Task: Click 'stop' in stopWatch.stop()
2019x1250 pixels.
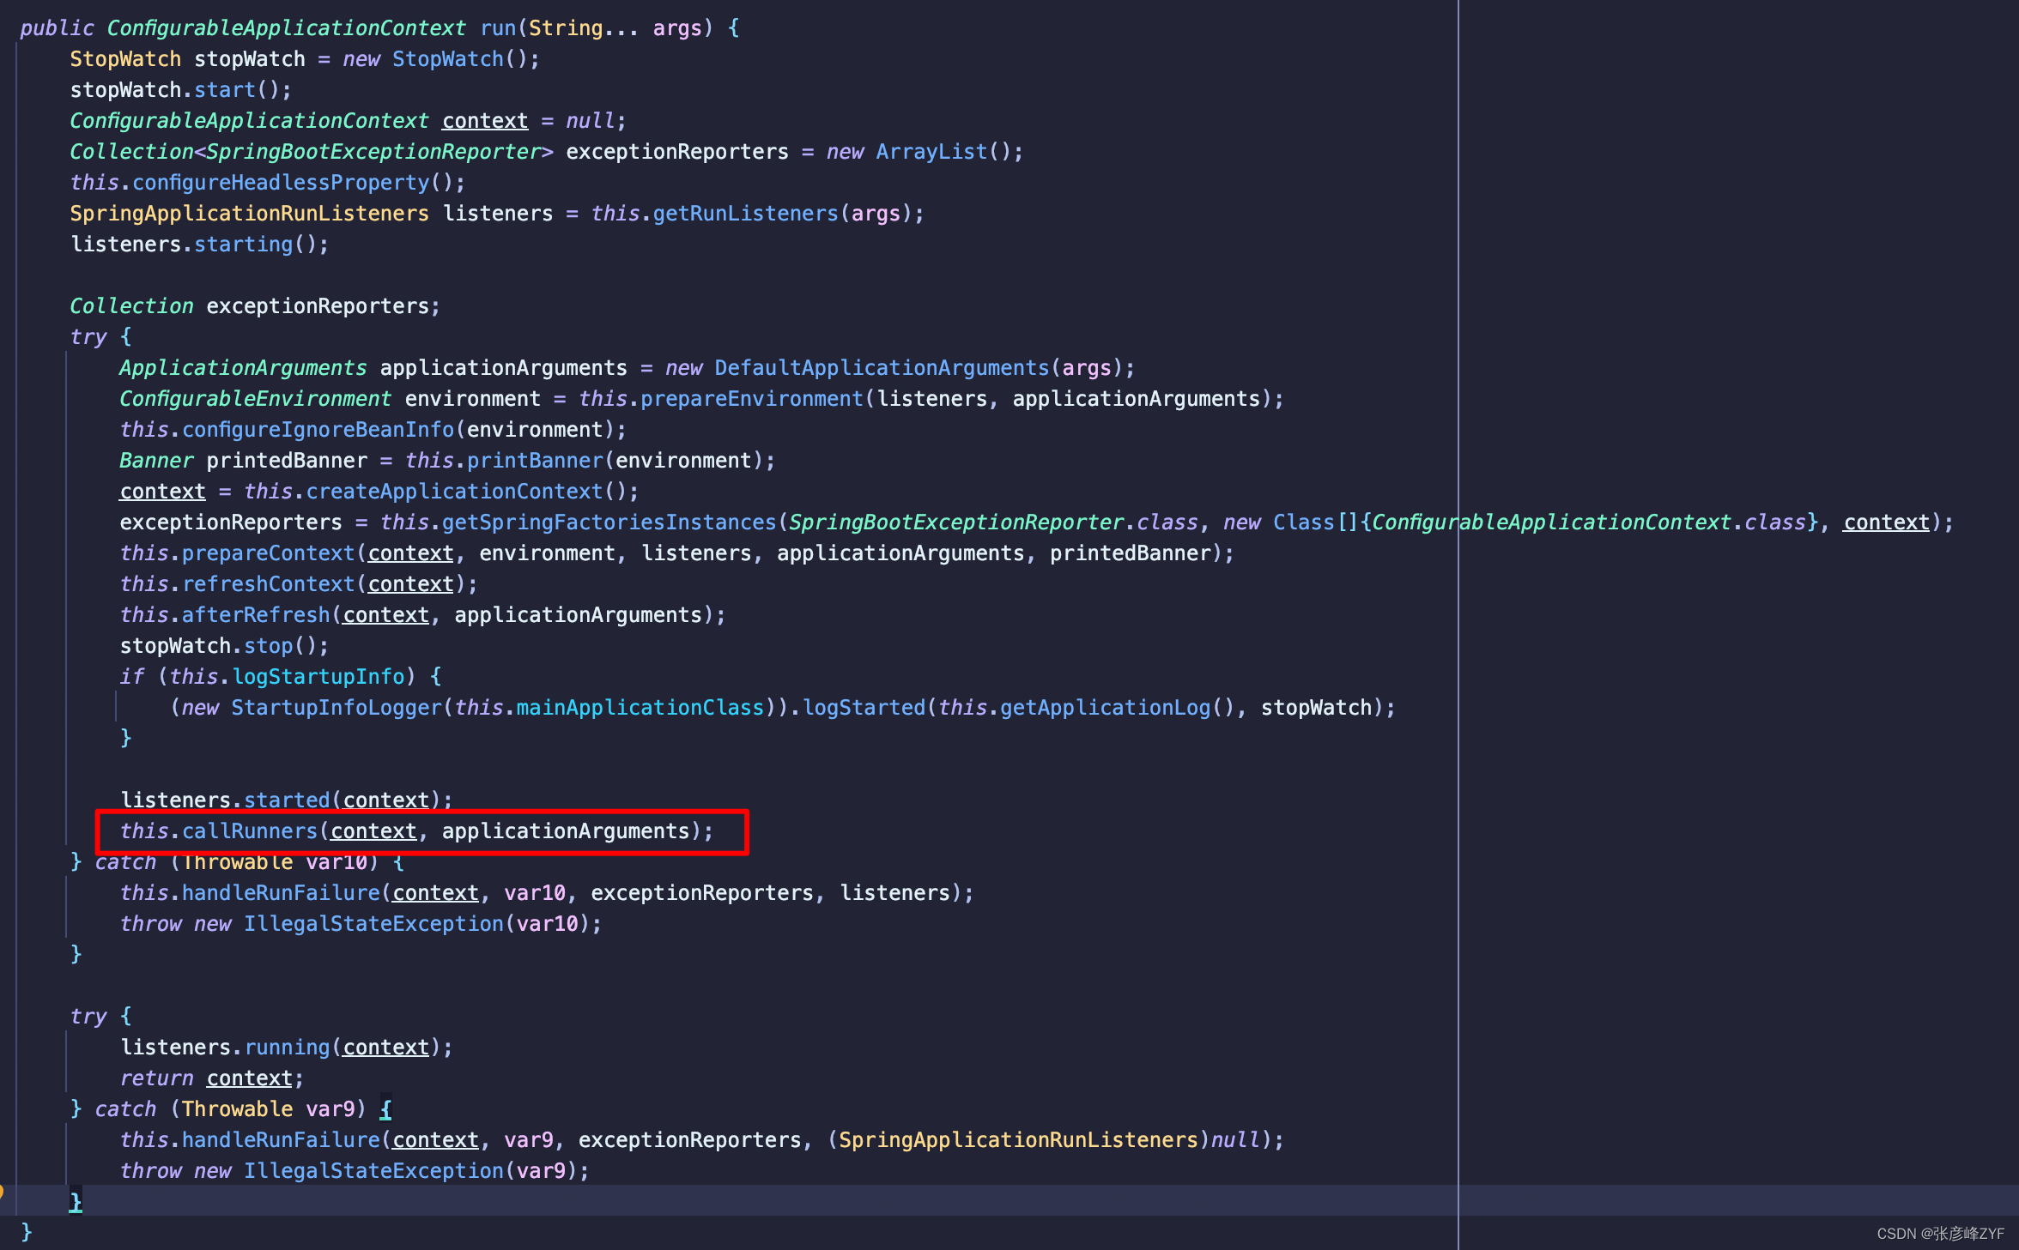Action: click(x=268, y=646)
